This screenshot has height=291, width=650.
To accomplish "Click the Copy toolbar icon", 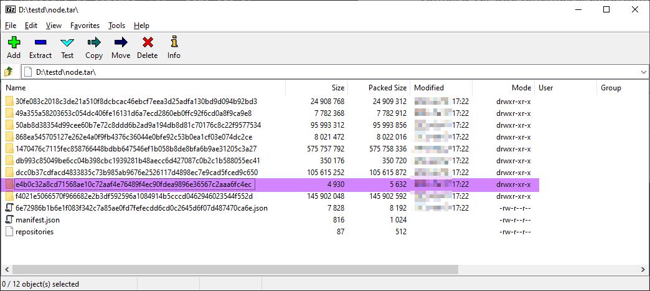I will point(94,42).
